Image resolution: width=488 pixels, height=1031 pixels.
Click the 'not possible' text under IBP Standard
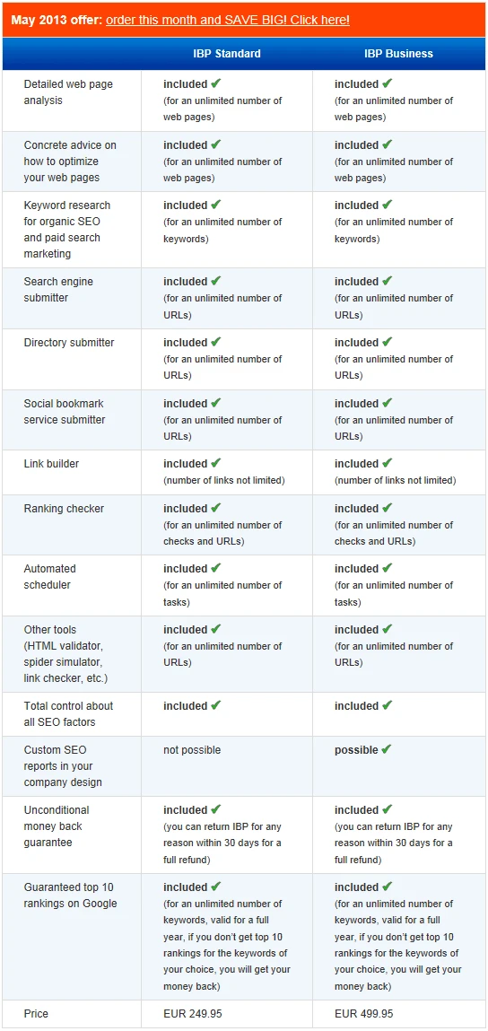(x=192, y=749)
